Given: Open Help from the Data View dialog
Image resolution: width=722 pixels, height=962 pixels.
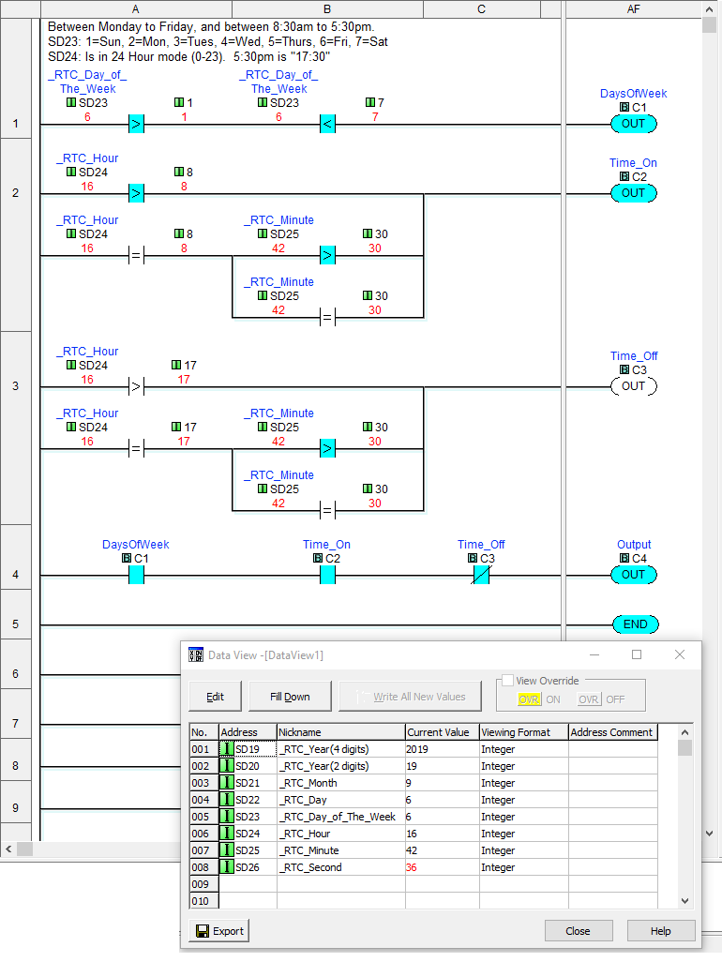Looking at the screenshot, I should (x=661, y=931).
